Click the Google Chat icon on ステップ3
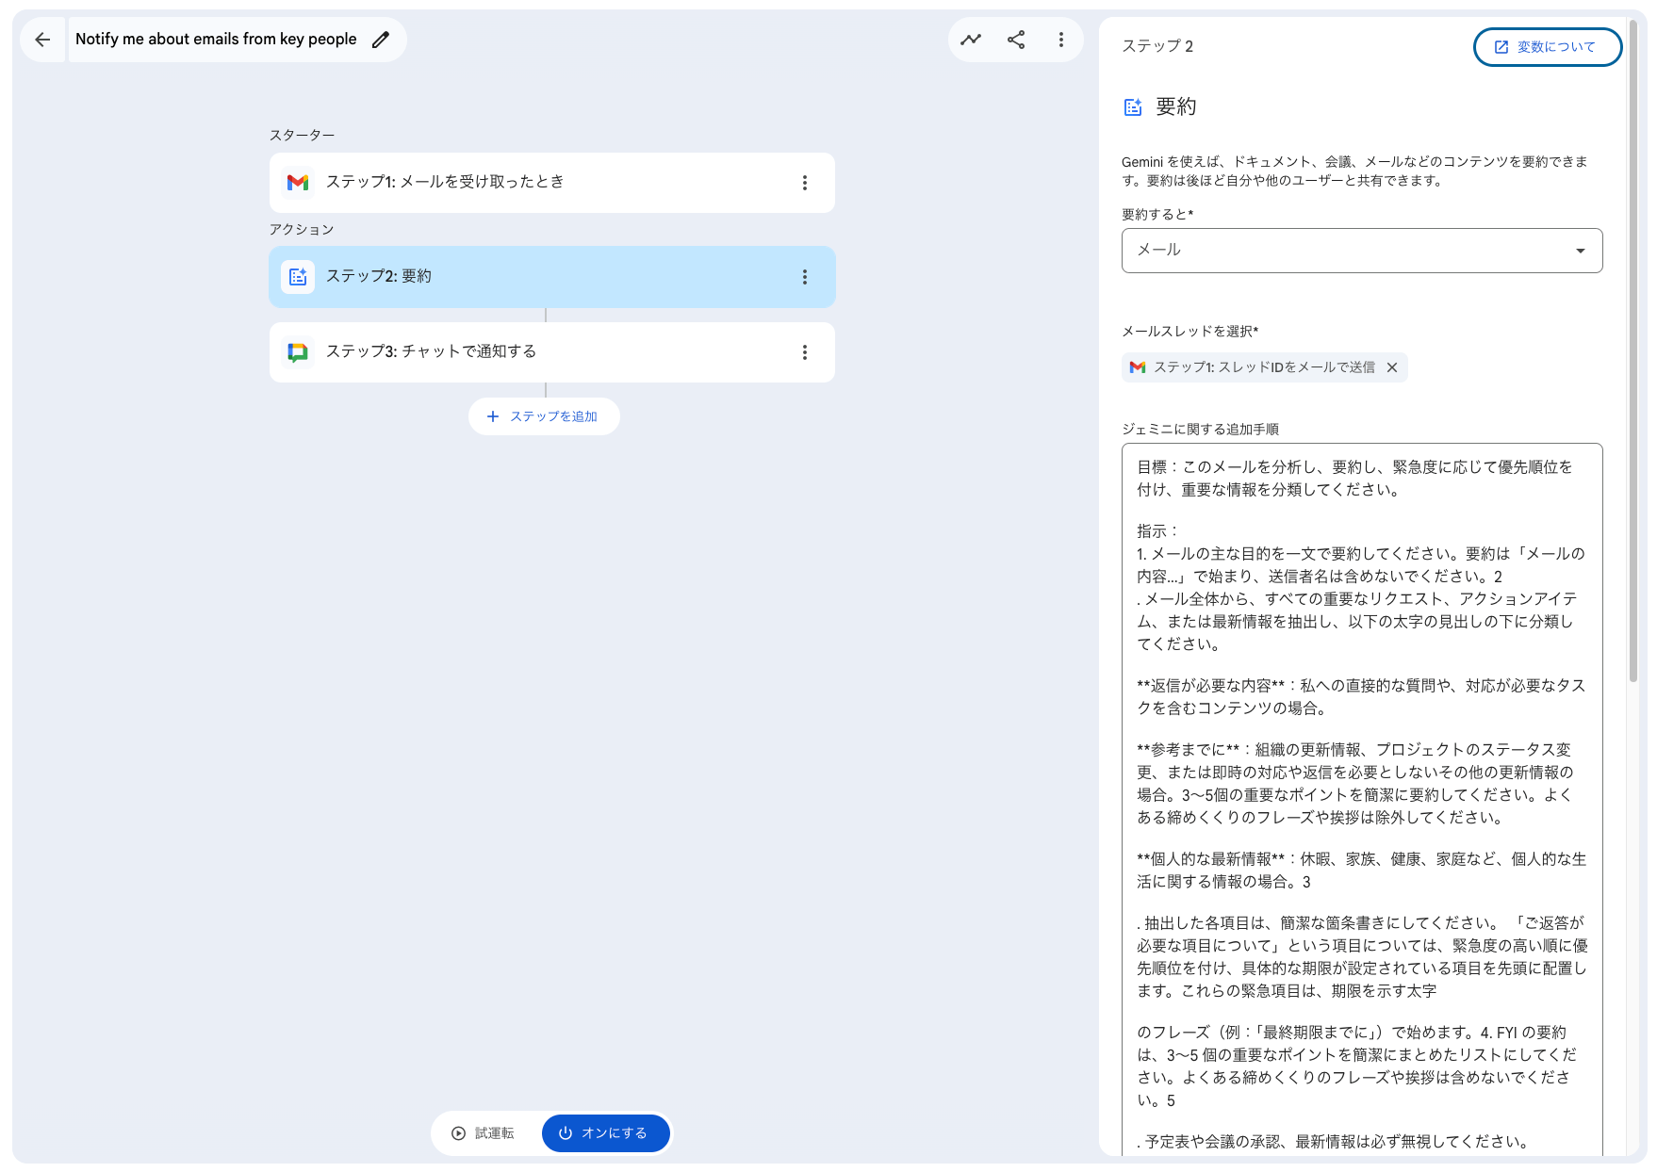 pos(298,351)
